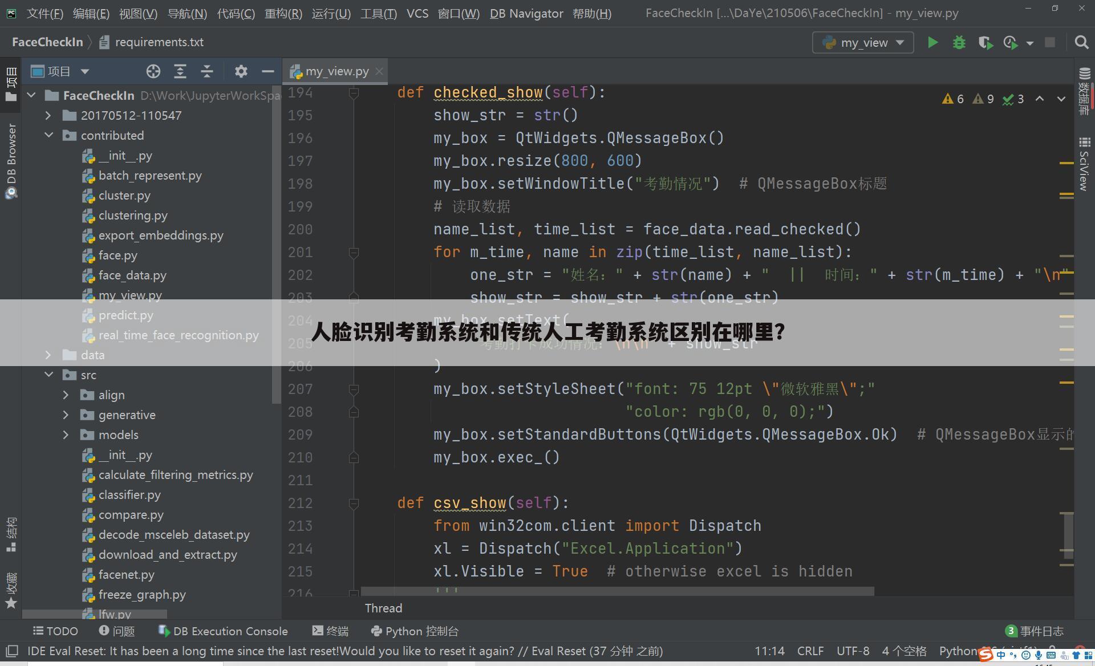Click the Search Everywhere magnifier
The width and height of the screenshot is (1095, 666).
[1081, 43]
